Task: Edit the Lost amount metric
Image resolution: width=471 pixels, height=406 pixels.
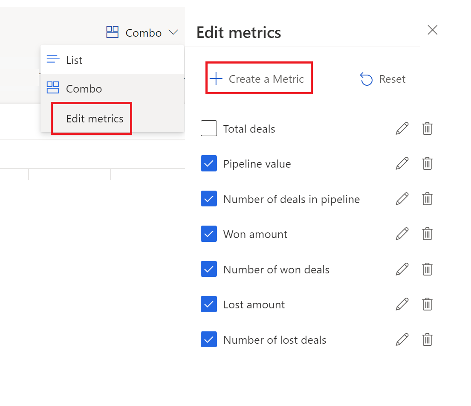Action: click(x=402, y=304)
